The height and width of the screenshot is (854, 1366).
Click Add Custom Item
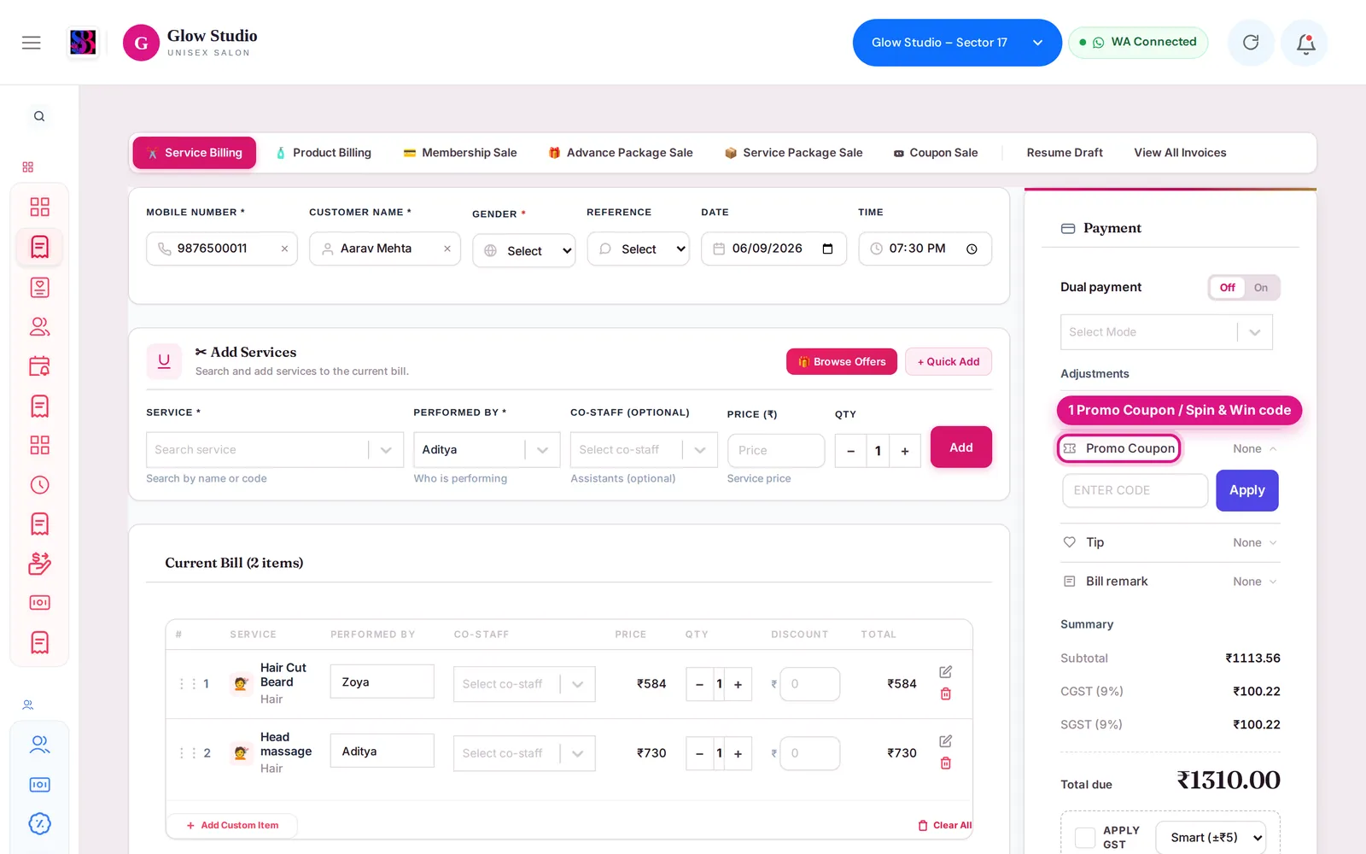232,825
